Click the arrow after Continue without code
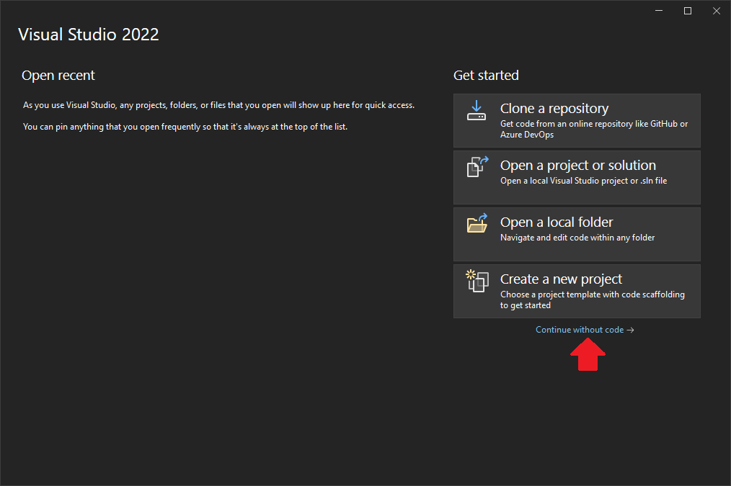The width and height of the screenshot is (731, 486). point(630,329)
